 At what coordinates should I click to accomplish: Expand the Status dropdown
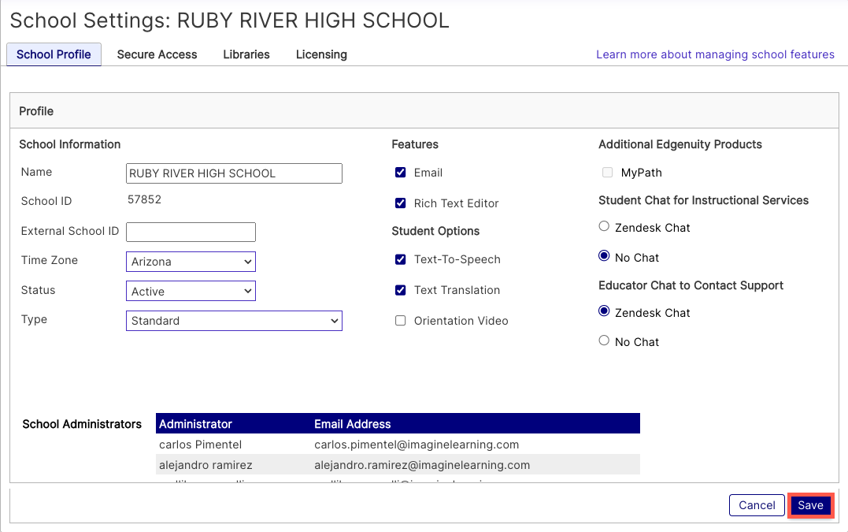click(x=191, y=292)
